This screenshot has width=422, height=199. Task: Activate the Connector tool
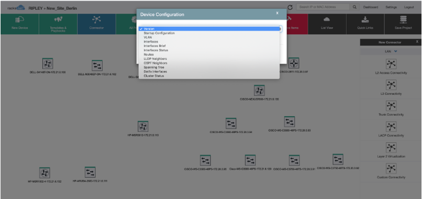coord(96,24)
